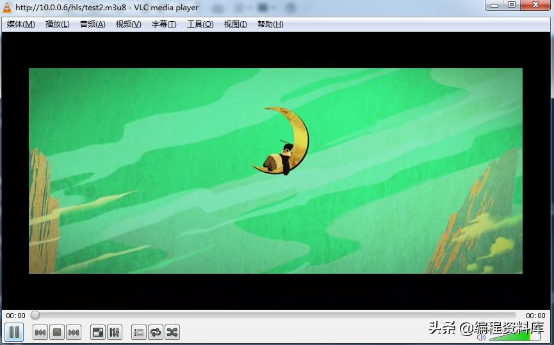Open the 音频(A) menu
The height and width of the screenshot is (345, 554).
pos(93,24)
